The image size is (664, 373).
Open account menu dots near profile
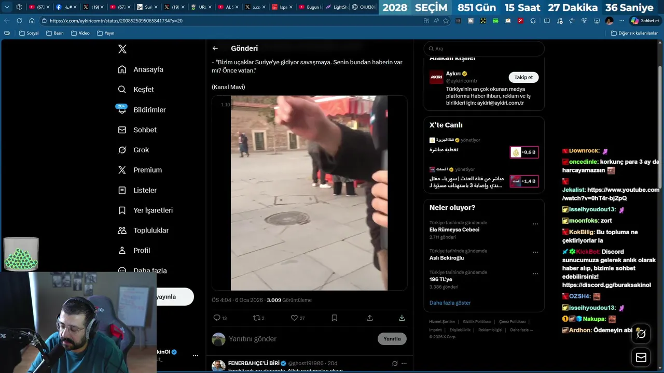196,355
